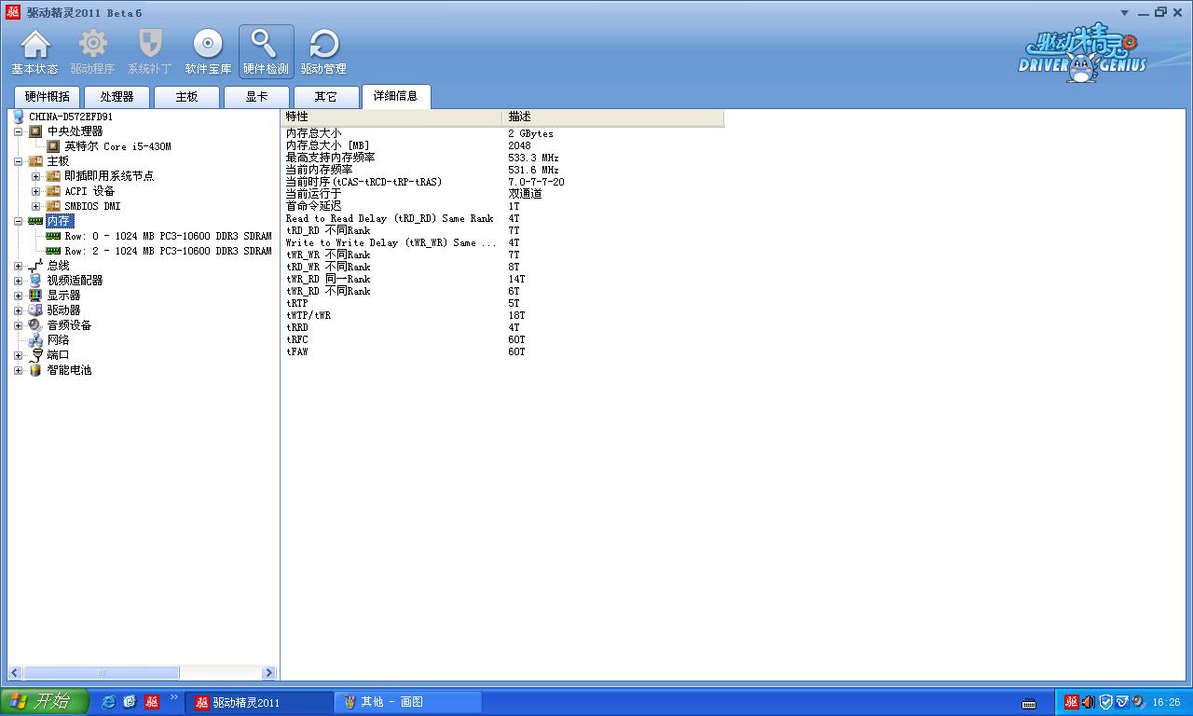Expand the 驱动器 tree node
This screenshot has width=1193, height=716.
tap(18, 310)
